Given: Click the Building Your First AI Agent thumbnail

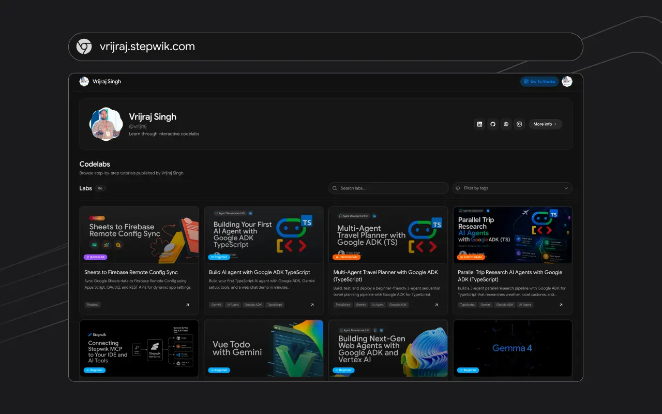Looking at the screenshot, I should click(264, 235).
